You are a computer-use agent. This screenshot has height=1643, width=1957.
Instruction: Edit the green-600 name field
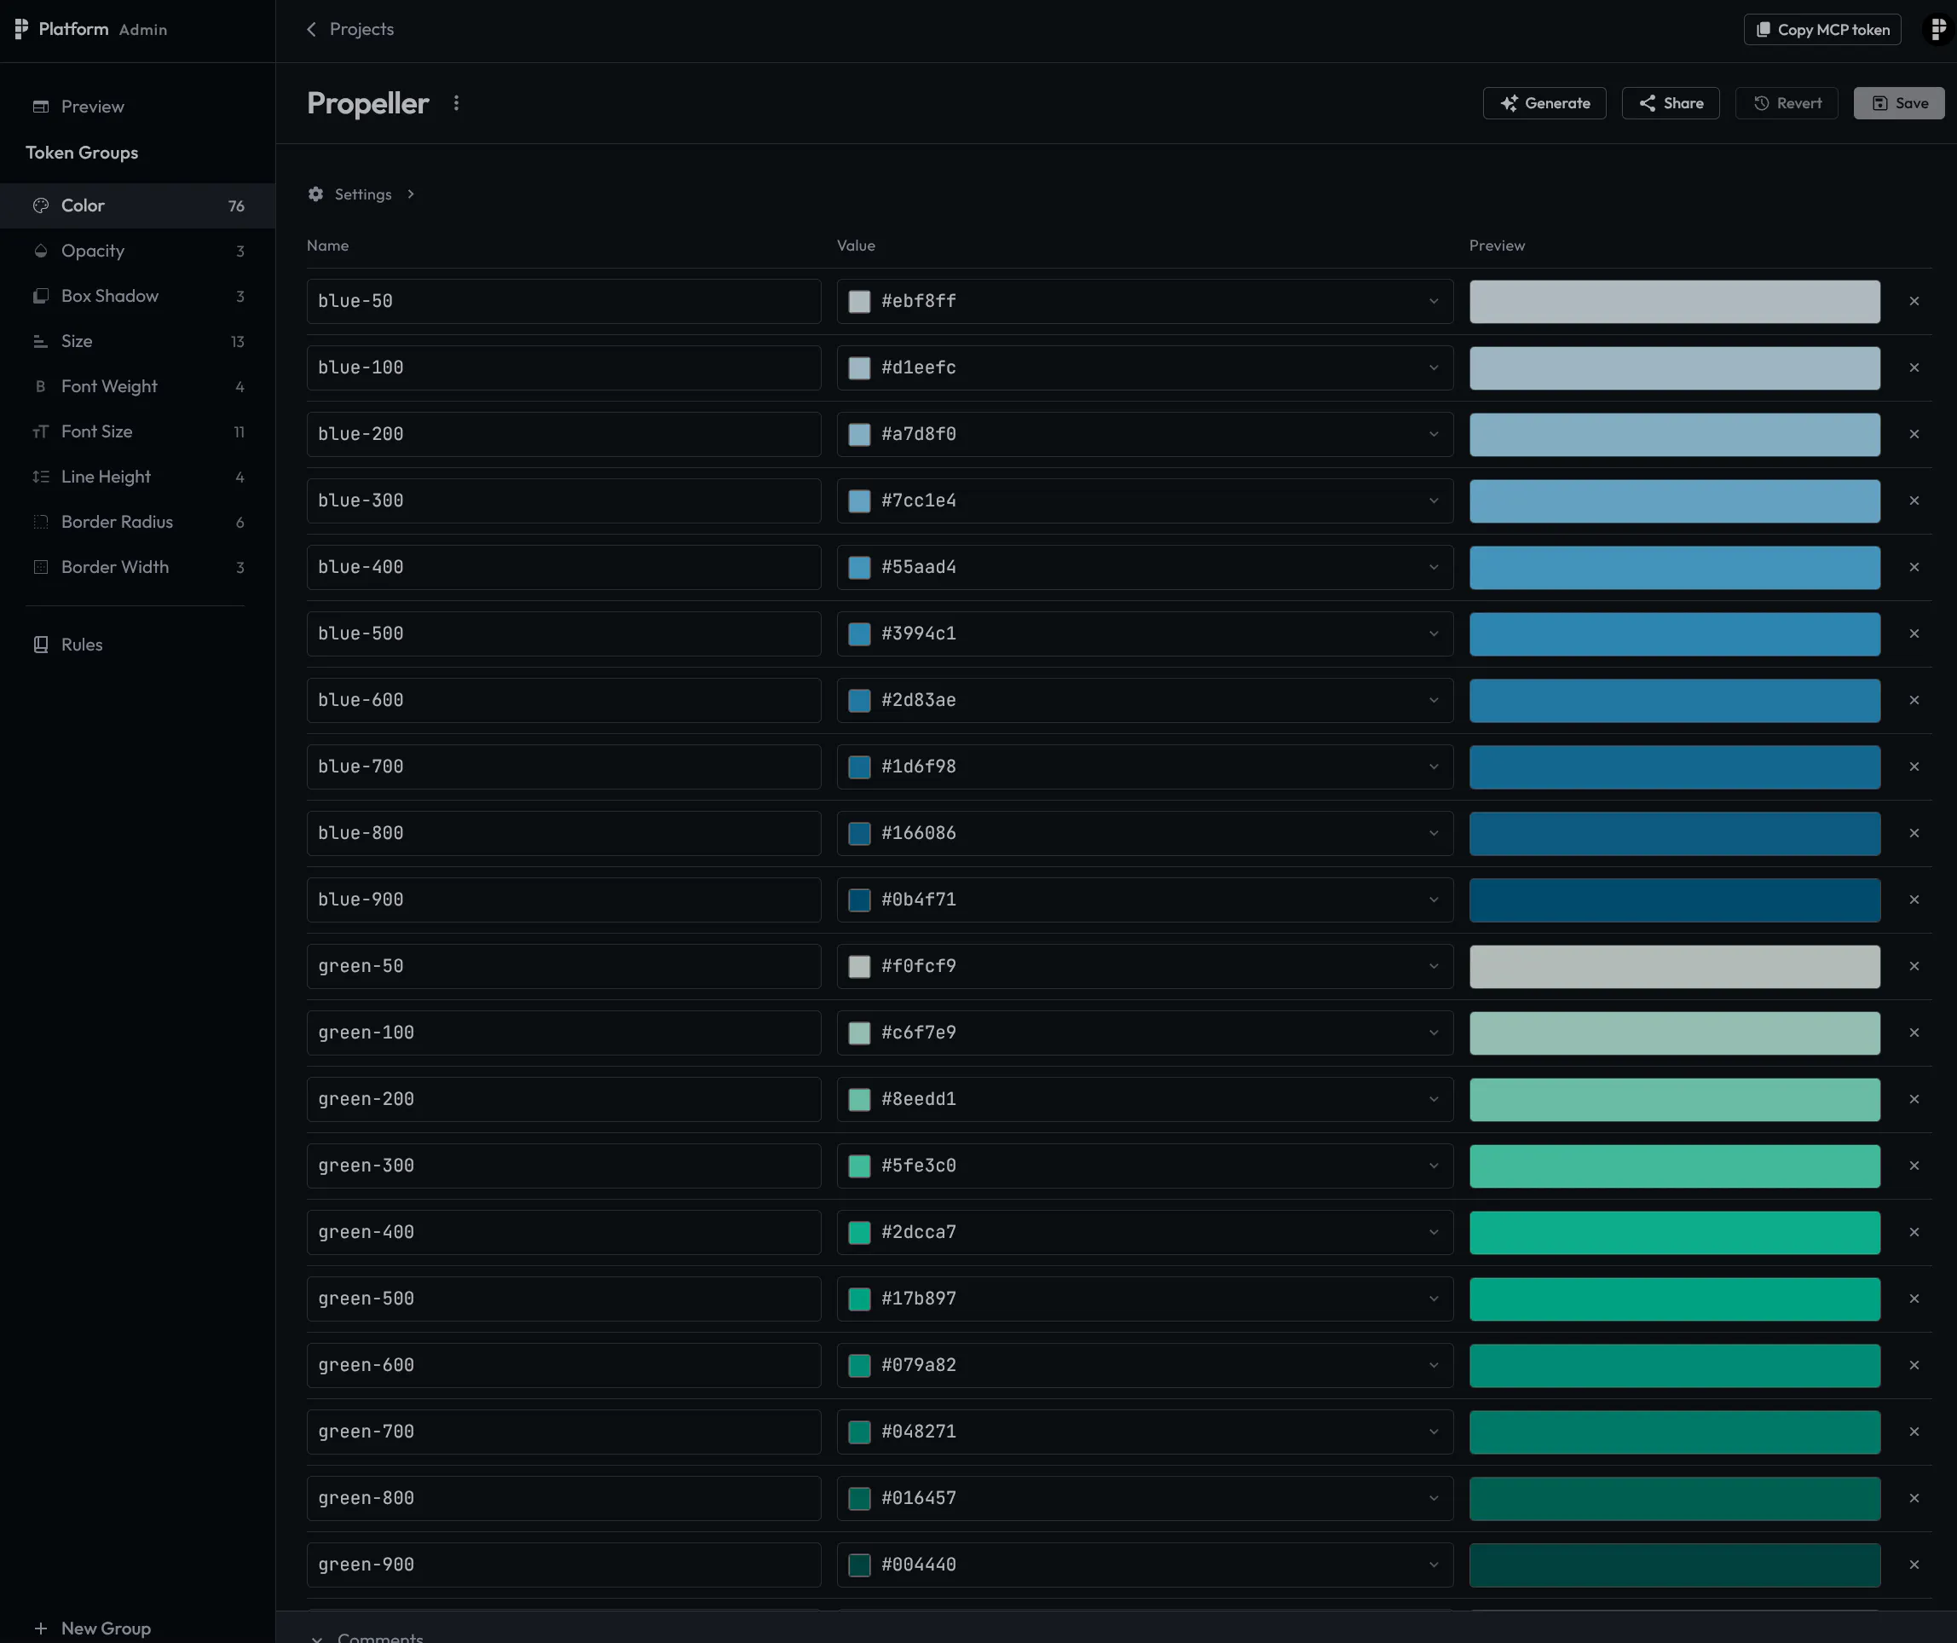563,1365
